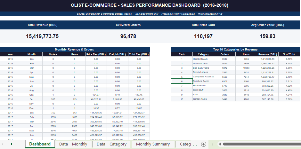Viewport: 301px width, 149px height.
Task: Select the 127,482.37 total revenue cell
Action: click(x=139, y=113)
